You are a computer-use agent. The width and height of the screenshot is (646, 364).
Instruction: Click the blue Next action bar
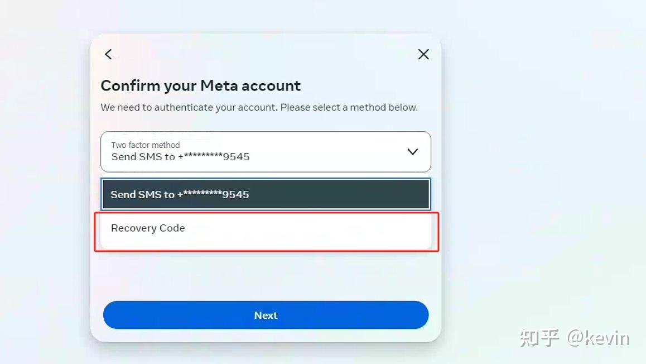click(266, 315)
